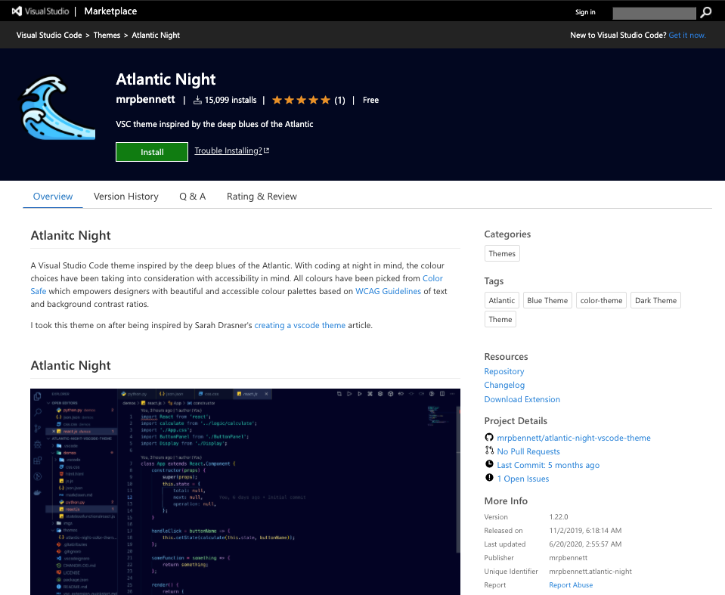
Task: Click the pull requests icon
Action: tap(490, 451)
